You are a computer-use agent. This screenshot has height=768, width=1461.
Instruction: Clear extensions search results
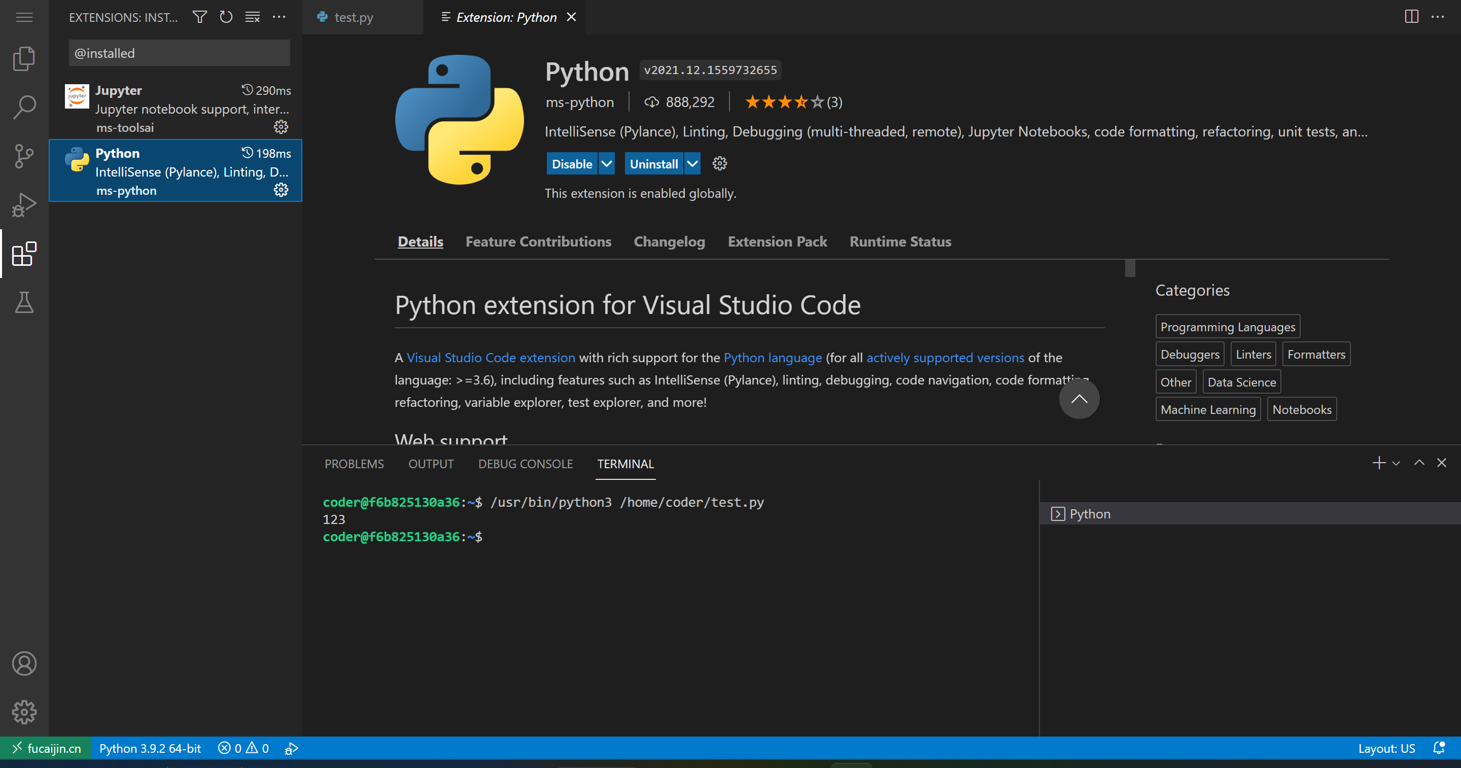tap(253, 17)
